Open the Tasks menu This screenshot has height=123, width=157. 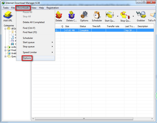[x=6, y=8]
